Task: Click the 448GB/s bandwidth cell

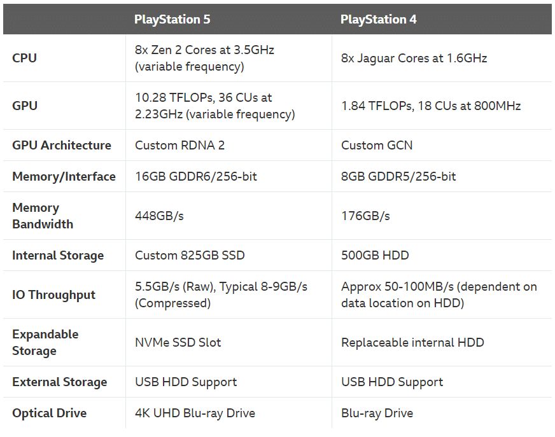Action: [x=159, y=216]
